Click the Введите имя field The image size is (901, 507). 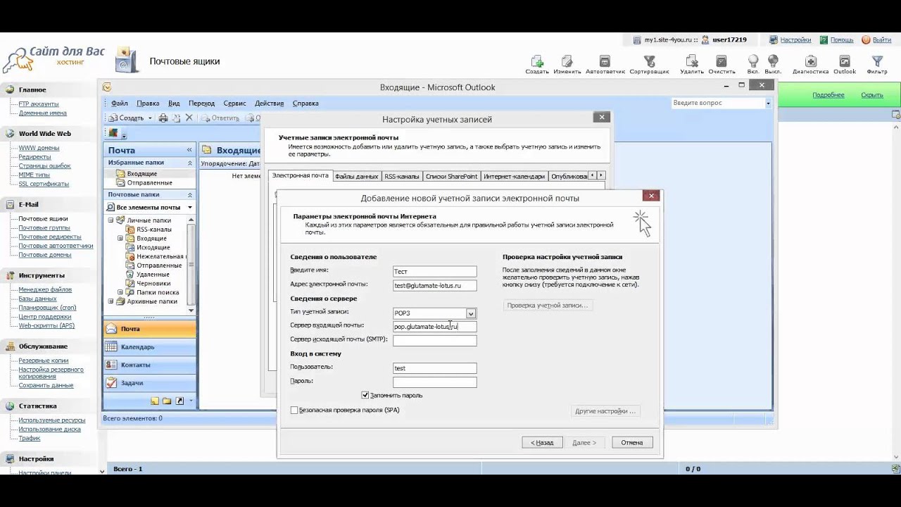click(434, 272)
